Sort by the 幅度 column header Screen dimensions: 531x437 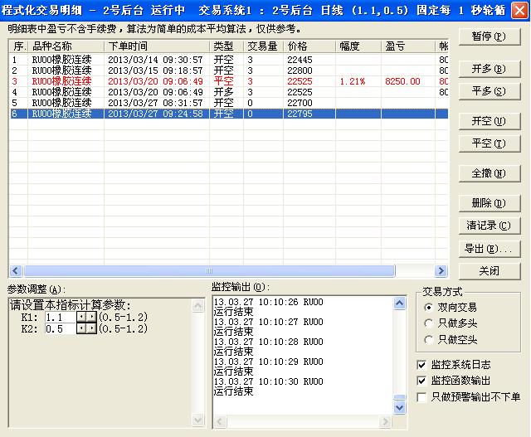click(358, 46)
